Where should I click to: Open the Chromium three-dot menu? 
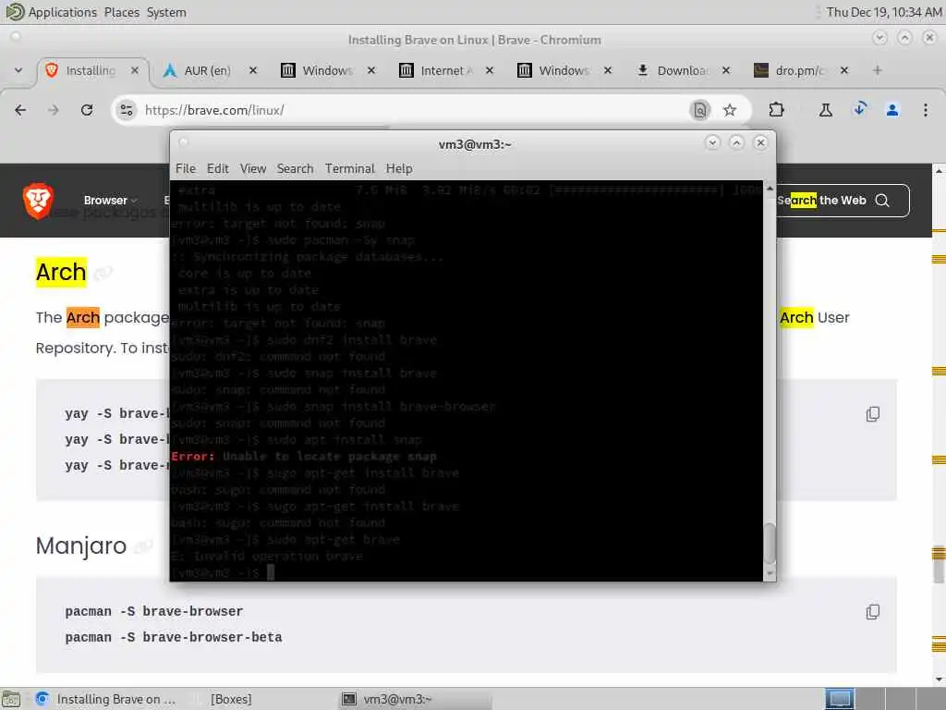click(x=926, y=110)
